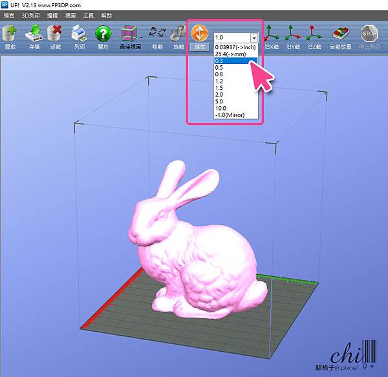Choose 25.4(->mm) from scale list
388x377 pixels.
coord(235,54)
